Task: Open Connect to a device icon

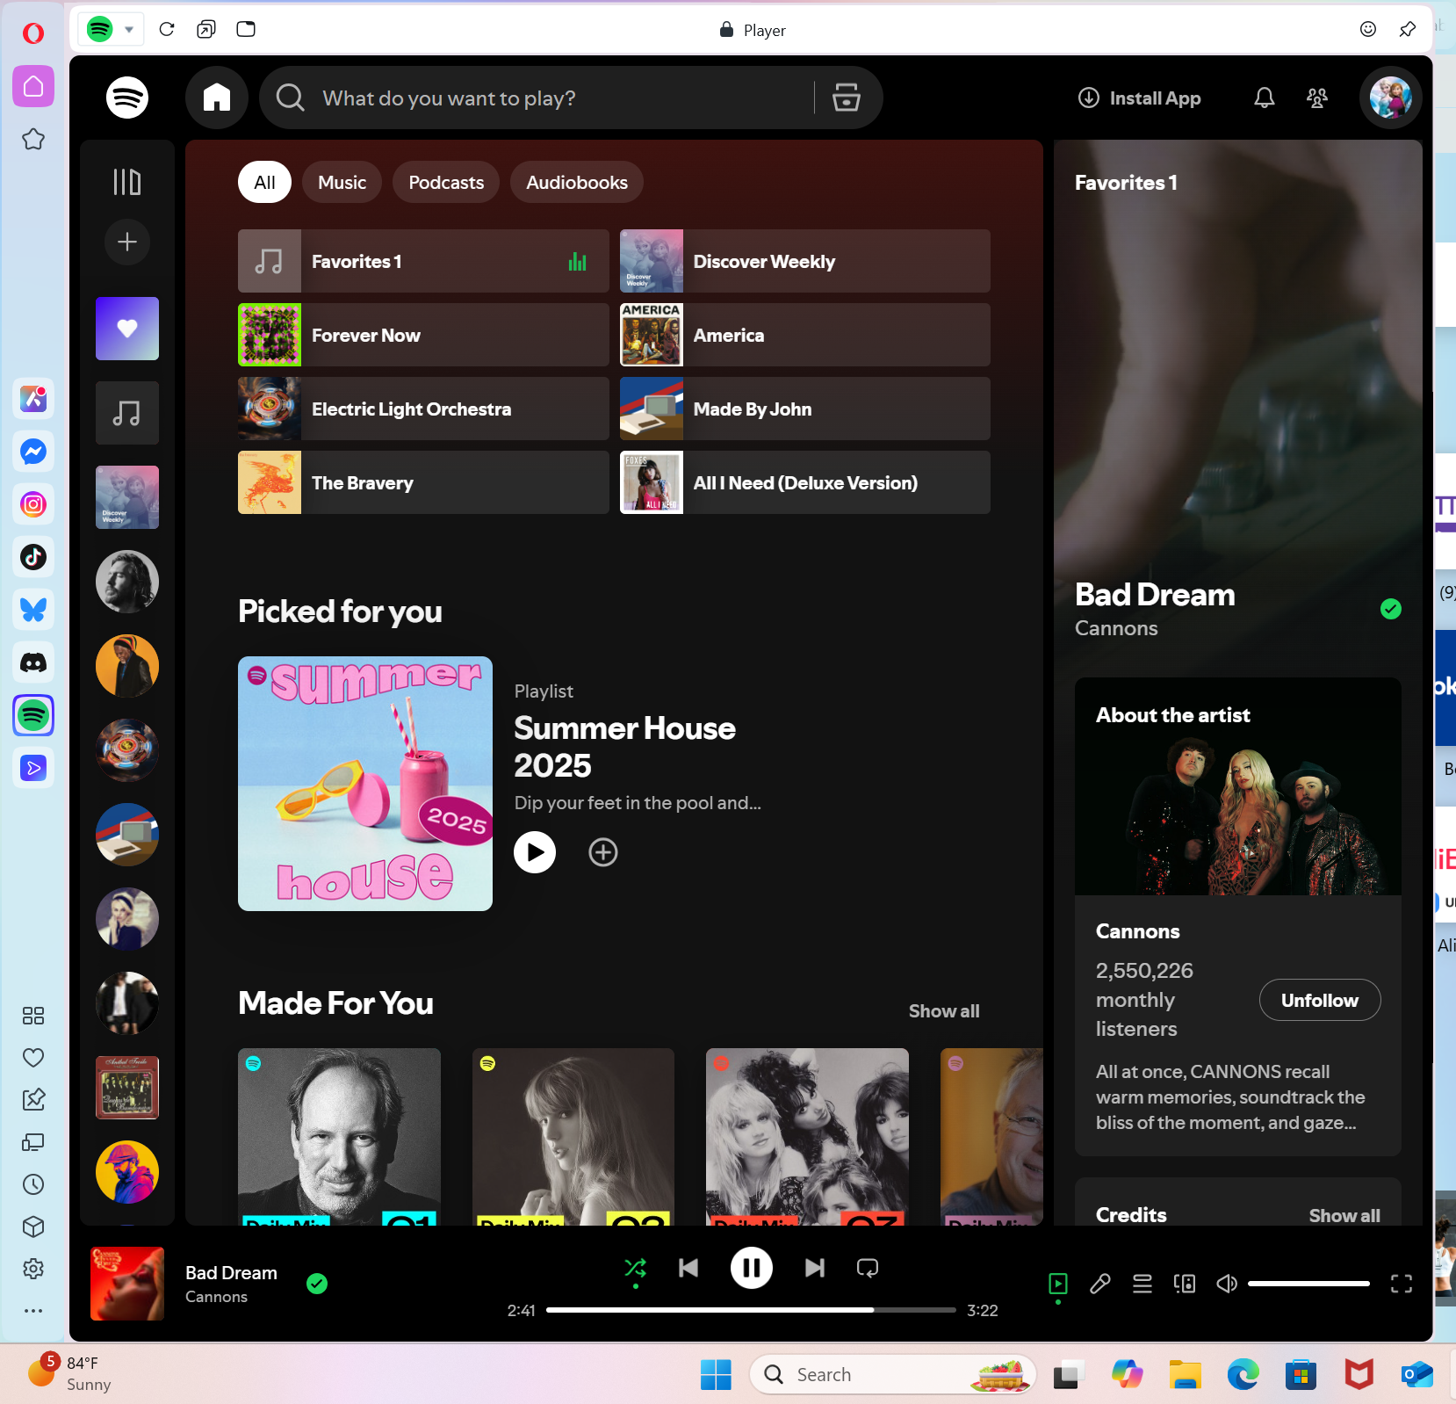Action: (x=1185, y=1284)
